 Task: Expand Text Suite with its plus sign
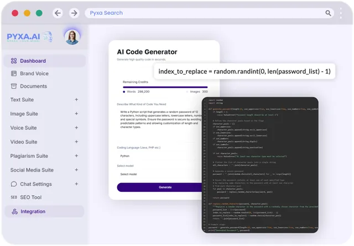[76, 99]
